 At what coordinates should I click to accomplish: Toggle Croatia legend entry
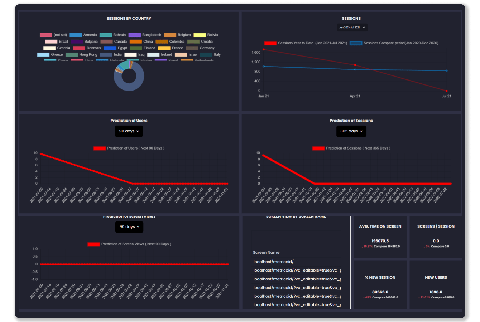[200, 42]
